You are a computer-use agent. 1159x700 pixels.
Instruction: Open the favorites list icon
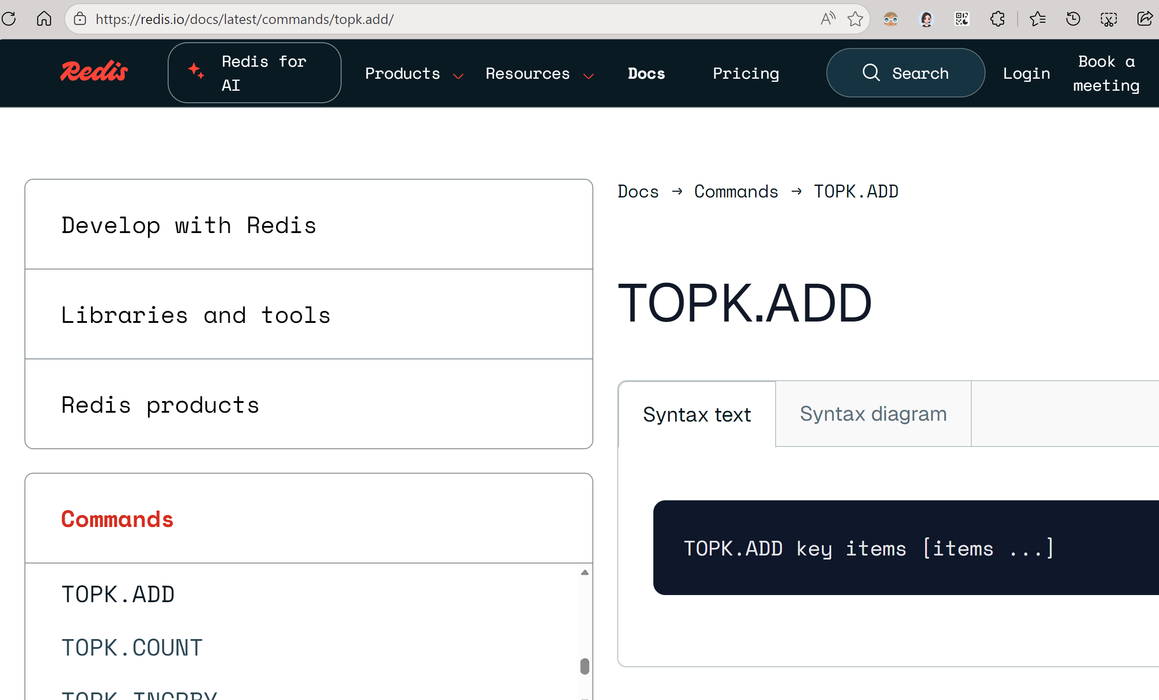coord(1037,19)
